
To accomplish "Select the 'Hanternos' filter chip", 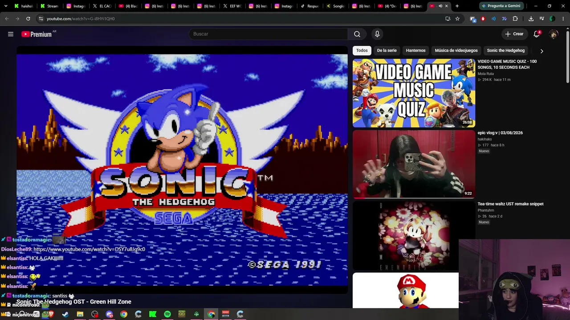I will [x=415, y=51].
